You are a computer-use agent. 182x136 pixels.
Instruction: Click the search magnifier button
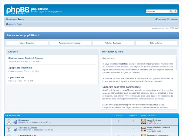click(171, 11)
